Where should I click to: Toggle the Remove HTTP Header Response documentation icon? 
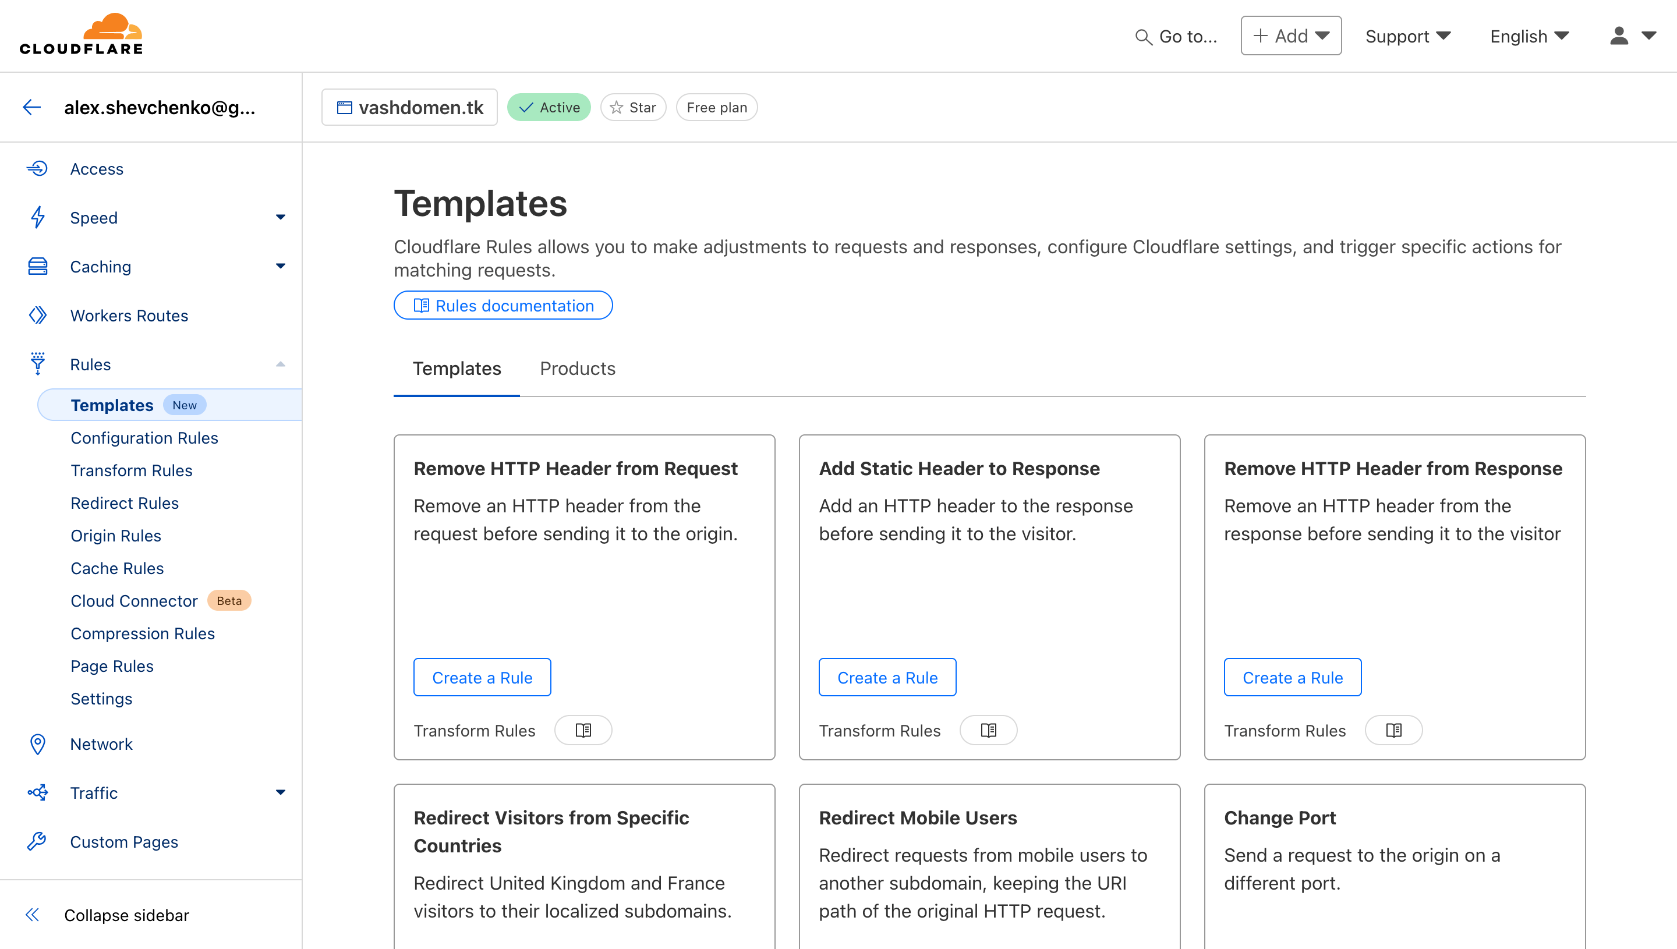pos(1393,729)
